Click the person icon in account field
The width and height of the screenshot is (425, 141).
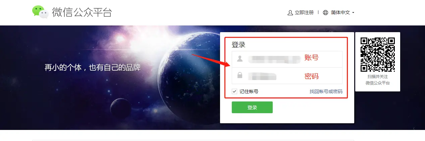click(x=240, y=59)
